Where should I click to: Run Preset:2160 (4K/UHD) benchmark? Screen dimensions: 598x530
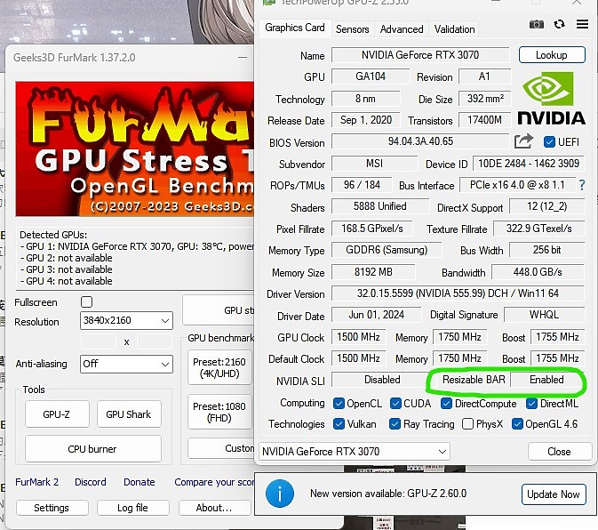coord(219,367)
